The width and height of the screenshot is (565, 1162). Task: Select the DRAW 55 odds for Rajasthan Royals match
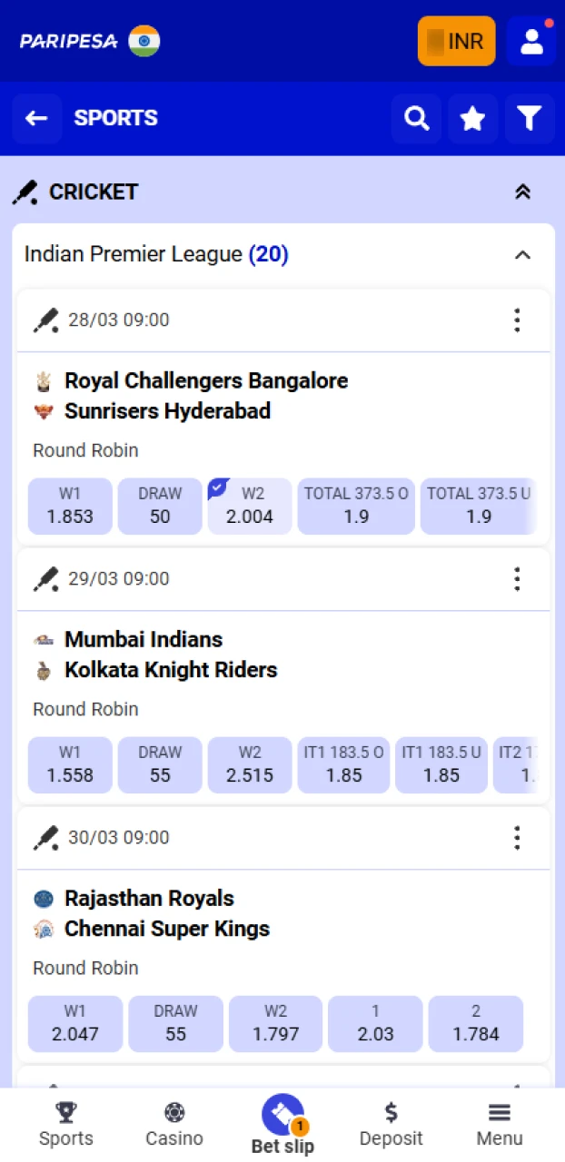(175, 1023)
